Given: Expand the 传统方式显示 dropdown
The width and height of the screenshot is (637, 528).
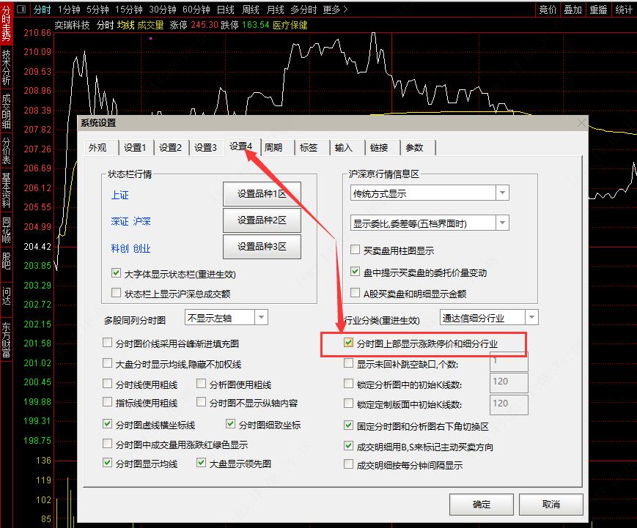Looking at the screenshot, I should point(502,192).
